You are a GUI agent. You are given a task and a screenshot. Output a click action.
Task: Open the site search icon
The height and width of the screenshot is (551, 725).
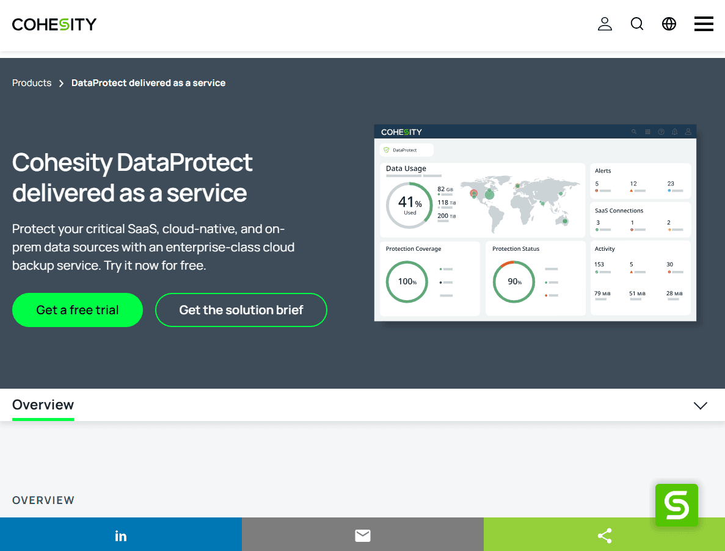point(637,24)
